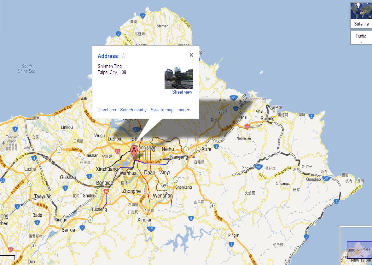The image size is (372, 265).
Task: Click Save to map
Action: 162,110
